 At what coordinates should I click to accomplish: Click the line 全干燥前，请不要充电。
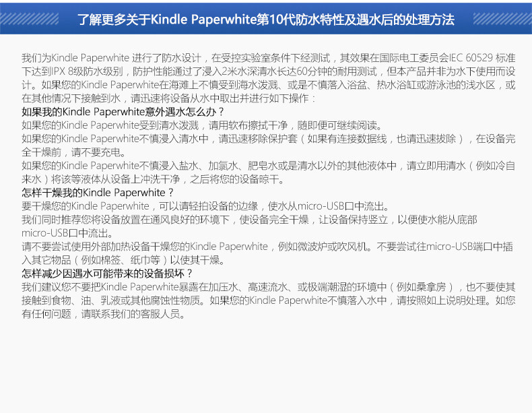74,152
